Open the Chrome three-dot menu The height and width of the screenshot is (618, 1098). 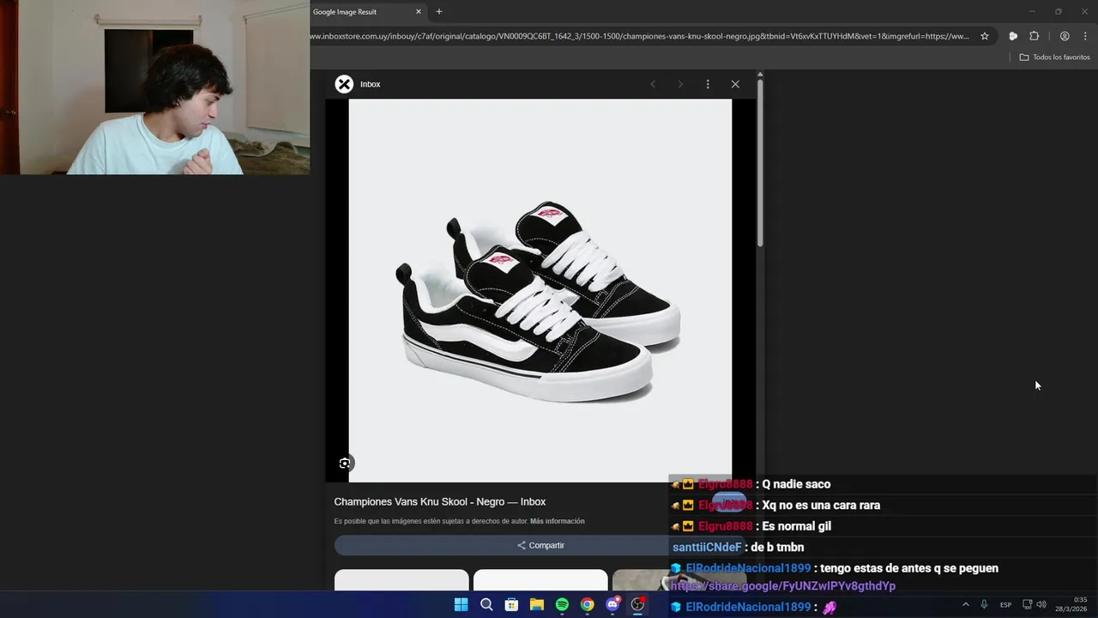click(1085, 36)
